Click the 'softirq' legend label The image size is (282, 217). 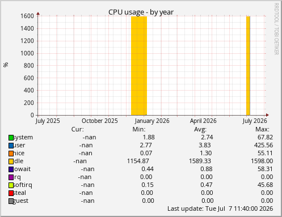[x=23, y=185]
